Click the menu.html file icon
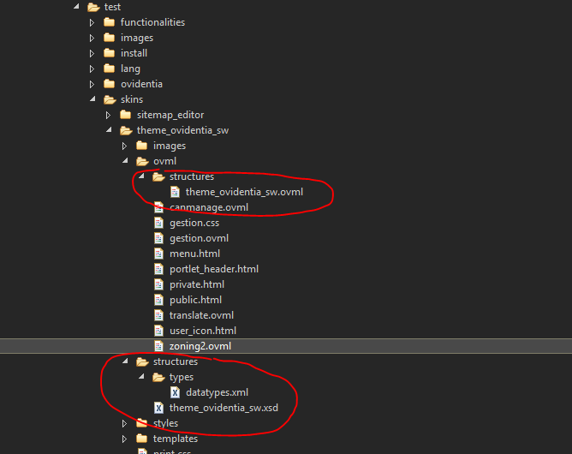Image resolution: width=572 pixels, height=454 pixels. coord(158,254)
